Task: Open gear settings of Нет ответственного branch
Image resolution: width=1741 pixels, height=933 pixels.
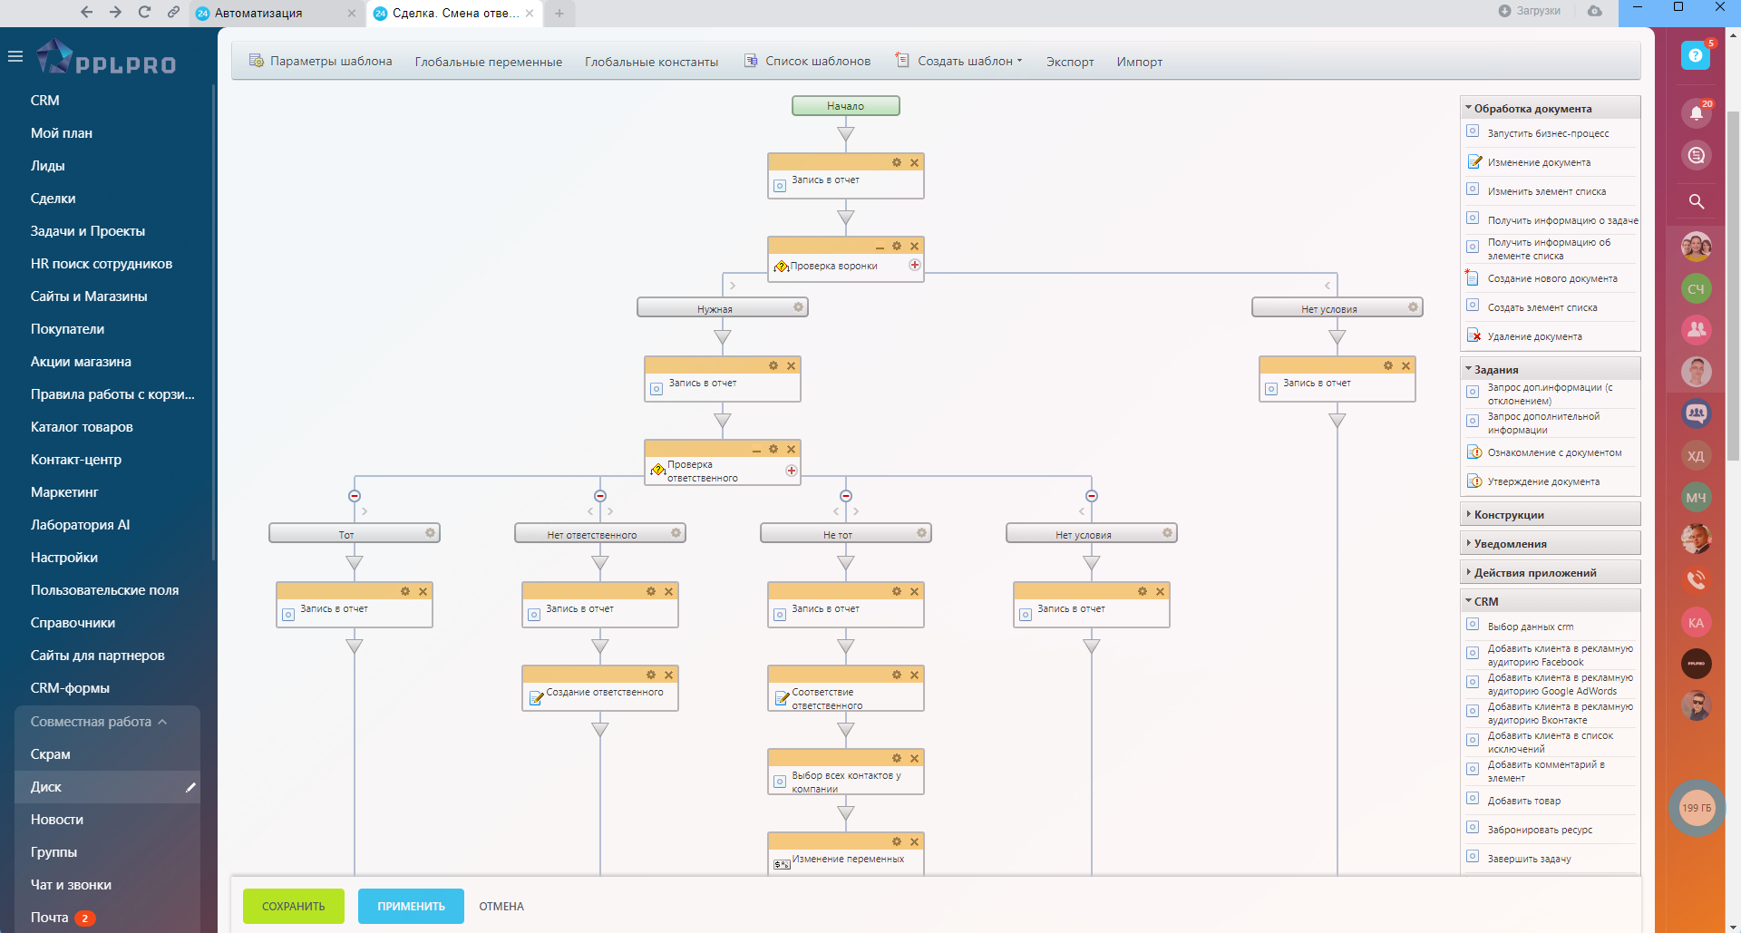Action: [x=676, y=533]
